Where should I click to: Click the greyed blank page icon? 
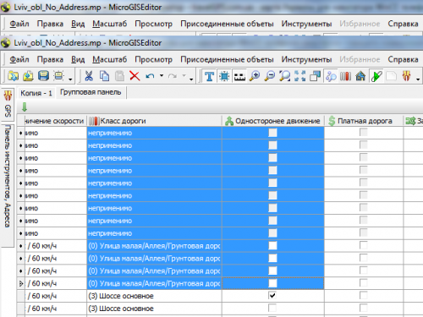point(391,76)
